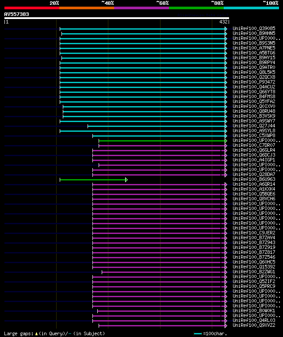Viewport: 283px width, 337px height.
Task: Click the white query sequence bar under AV557383
Action: (x=117, y=18)
